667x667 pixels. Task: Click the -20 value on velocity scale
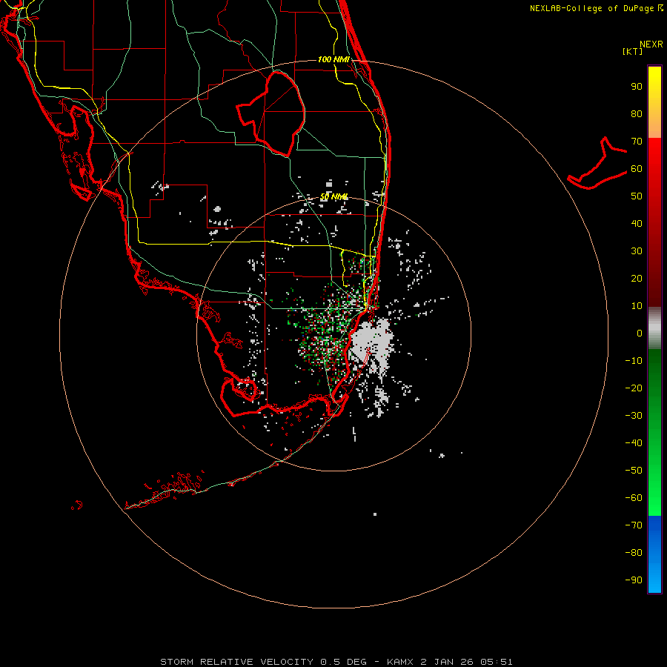click(x=634, y=388)
